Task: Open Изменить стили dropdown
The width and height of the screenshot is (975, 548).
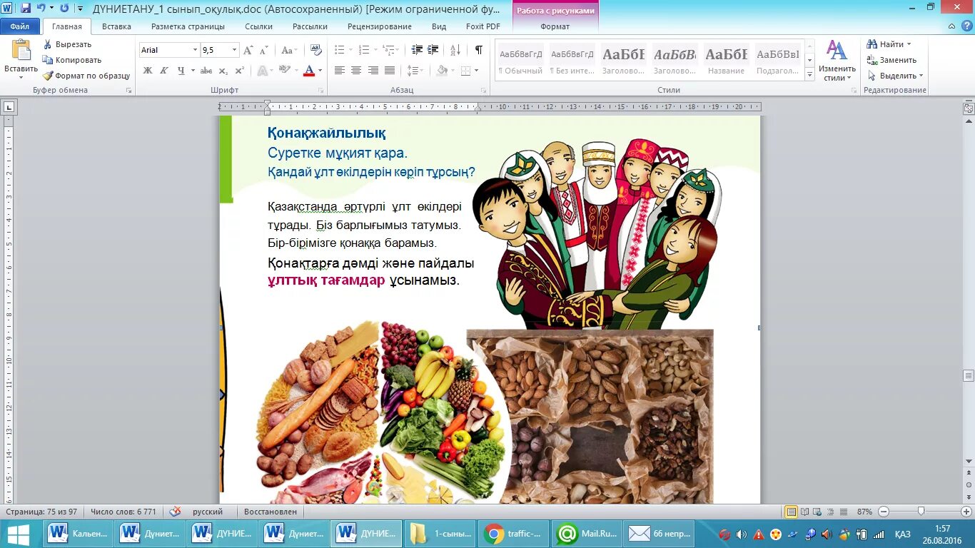Action: [x=837, y=60]
